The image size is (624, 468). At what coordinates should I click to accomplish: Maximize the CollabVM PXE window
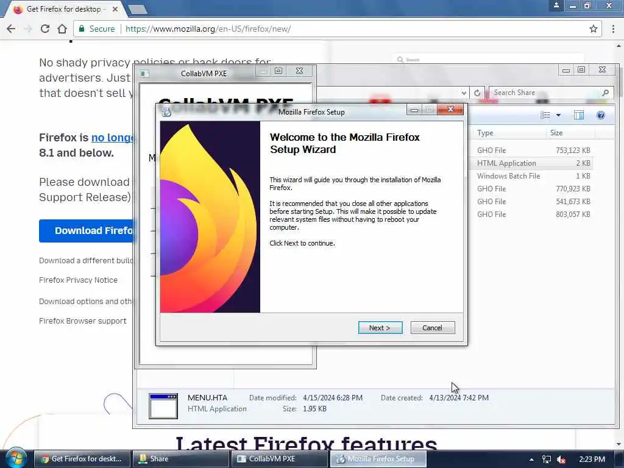point(278,71)
